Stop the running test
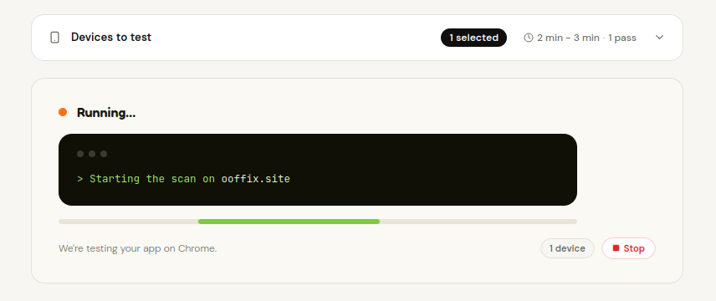This screenshot has height=301, width=716. (x=628, y=248)
